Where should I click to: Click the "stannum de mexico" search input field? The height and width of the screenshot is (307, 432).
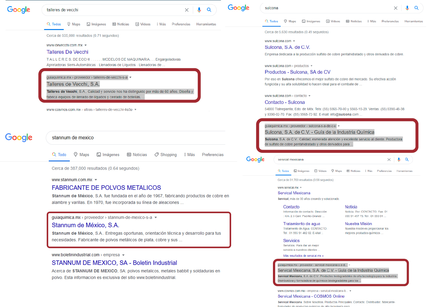coord(136,138)
